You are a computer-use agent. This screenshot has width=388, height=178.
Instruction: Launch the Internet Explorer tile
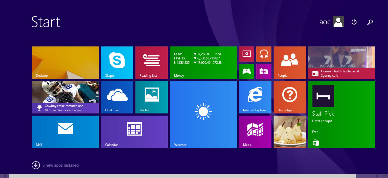pyautogui.click(x=255, y=97)
